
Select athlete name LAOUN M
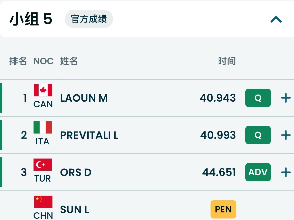83,98
